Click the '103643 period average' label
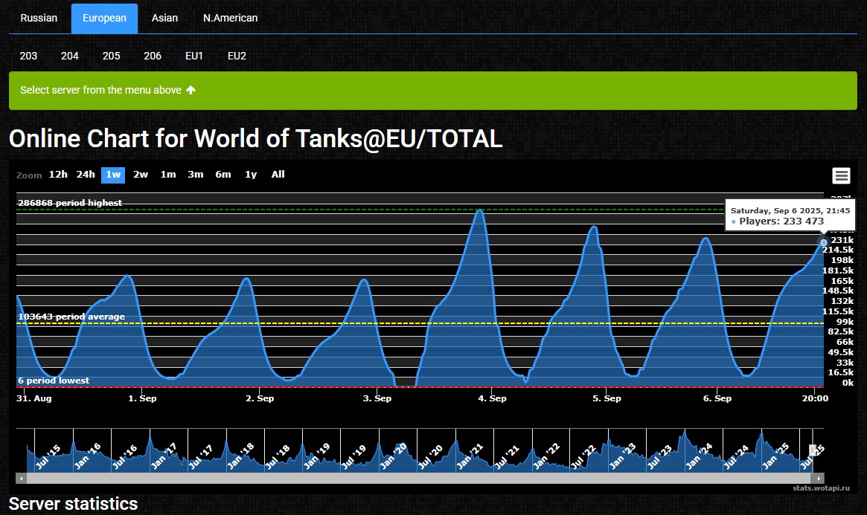Screen dimensions: 867x515 [x=71, y=317]
